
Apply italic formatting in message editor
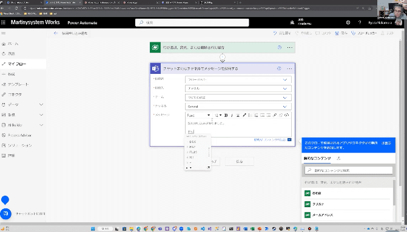[x=232, y=115]
